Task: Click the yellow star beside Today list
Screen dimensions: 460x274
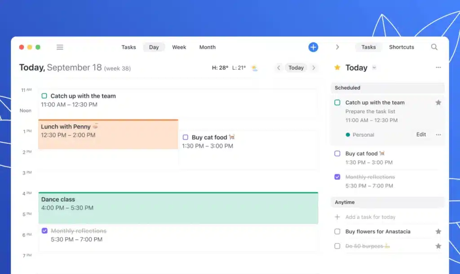Action: tap(337, 67)
